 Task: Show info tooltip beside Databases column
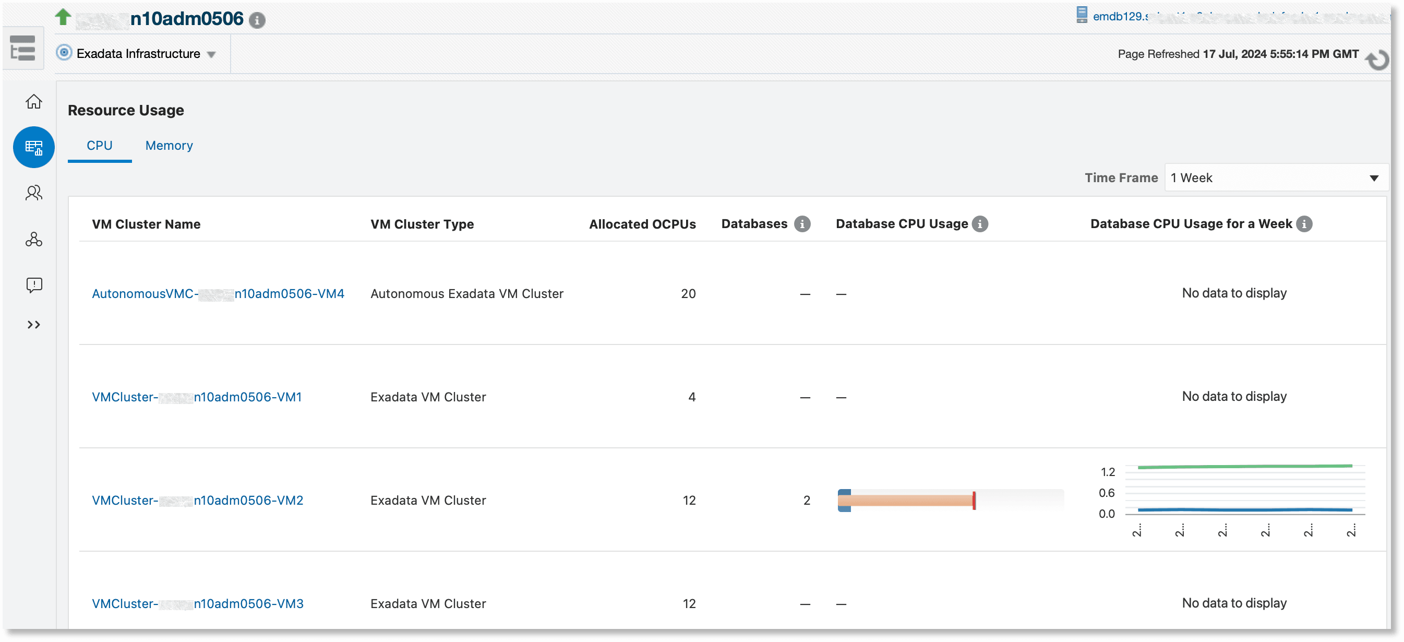click(802, 223)
